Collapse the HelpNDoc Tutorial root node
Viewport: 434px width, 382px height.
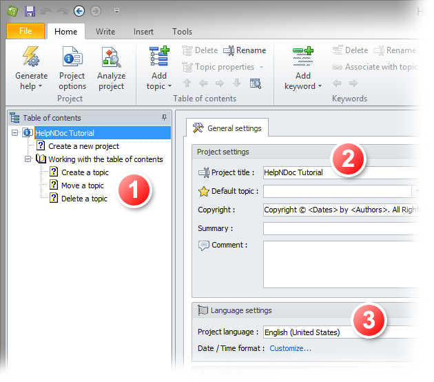(x=14, y=133)
